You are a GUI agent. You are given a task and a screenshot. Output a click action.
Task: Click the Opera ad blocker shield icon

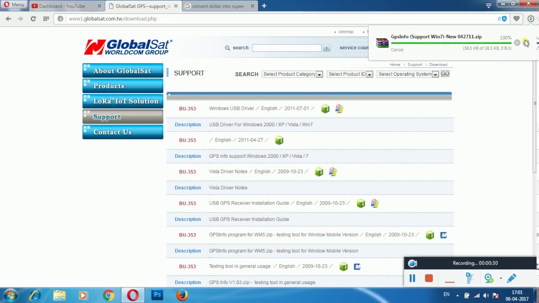(504, 19)
